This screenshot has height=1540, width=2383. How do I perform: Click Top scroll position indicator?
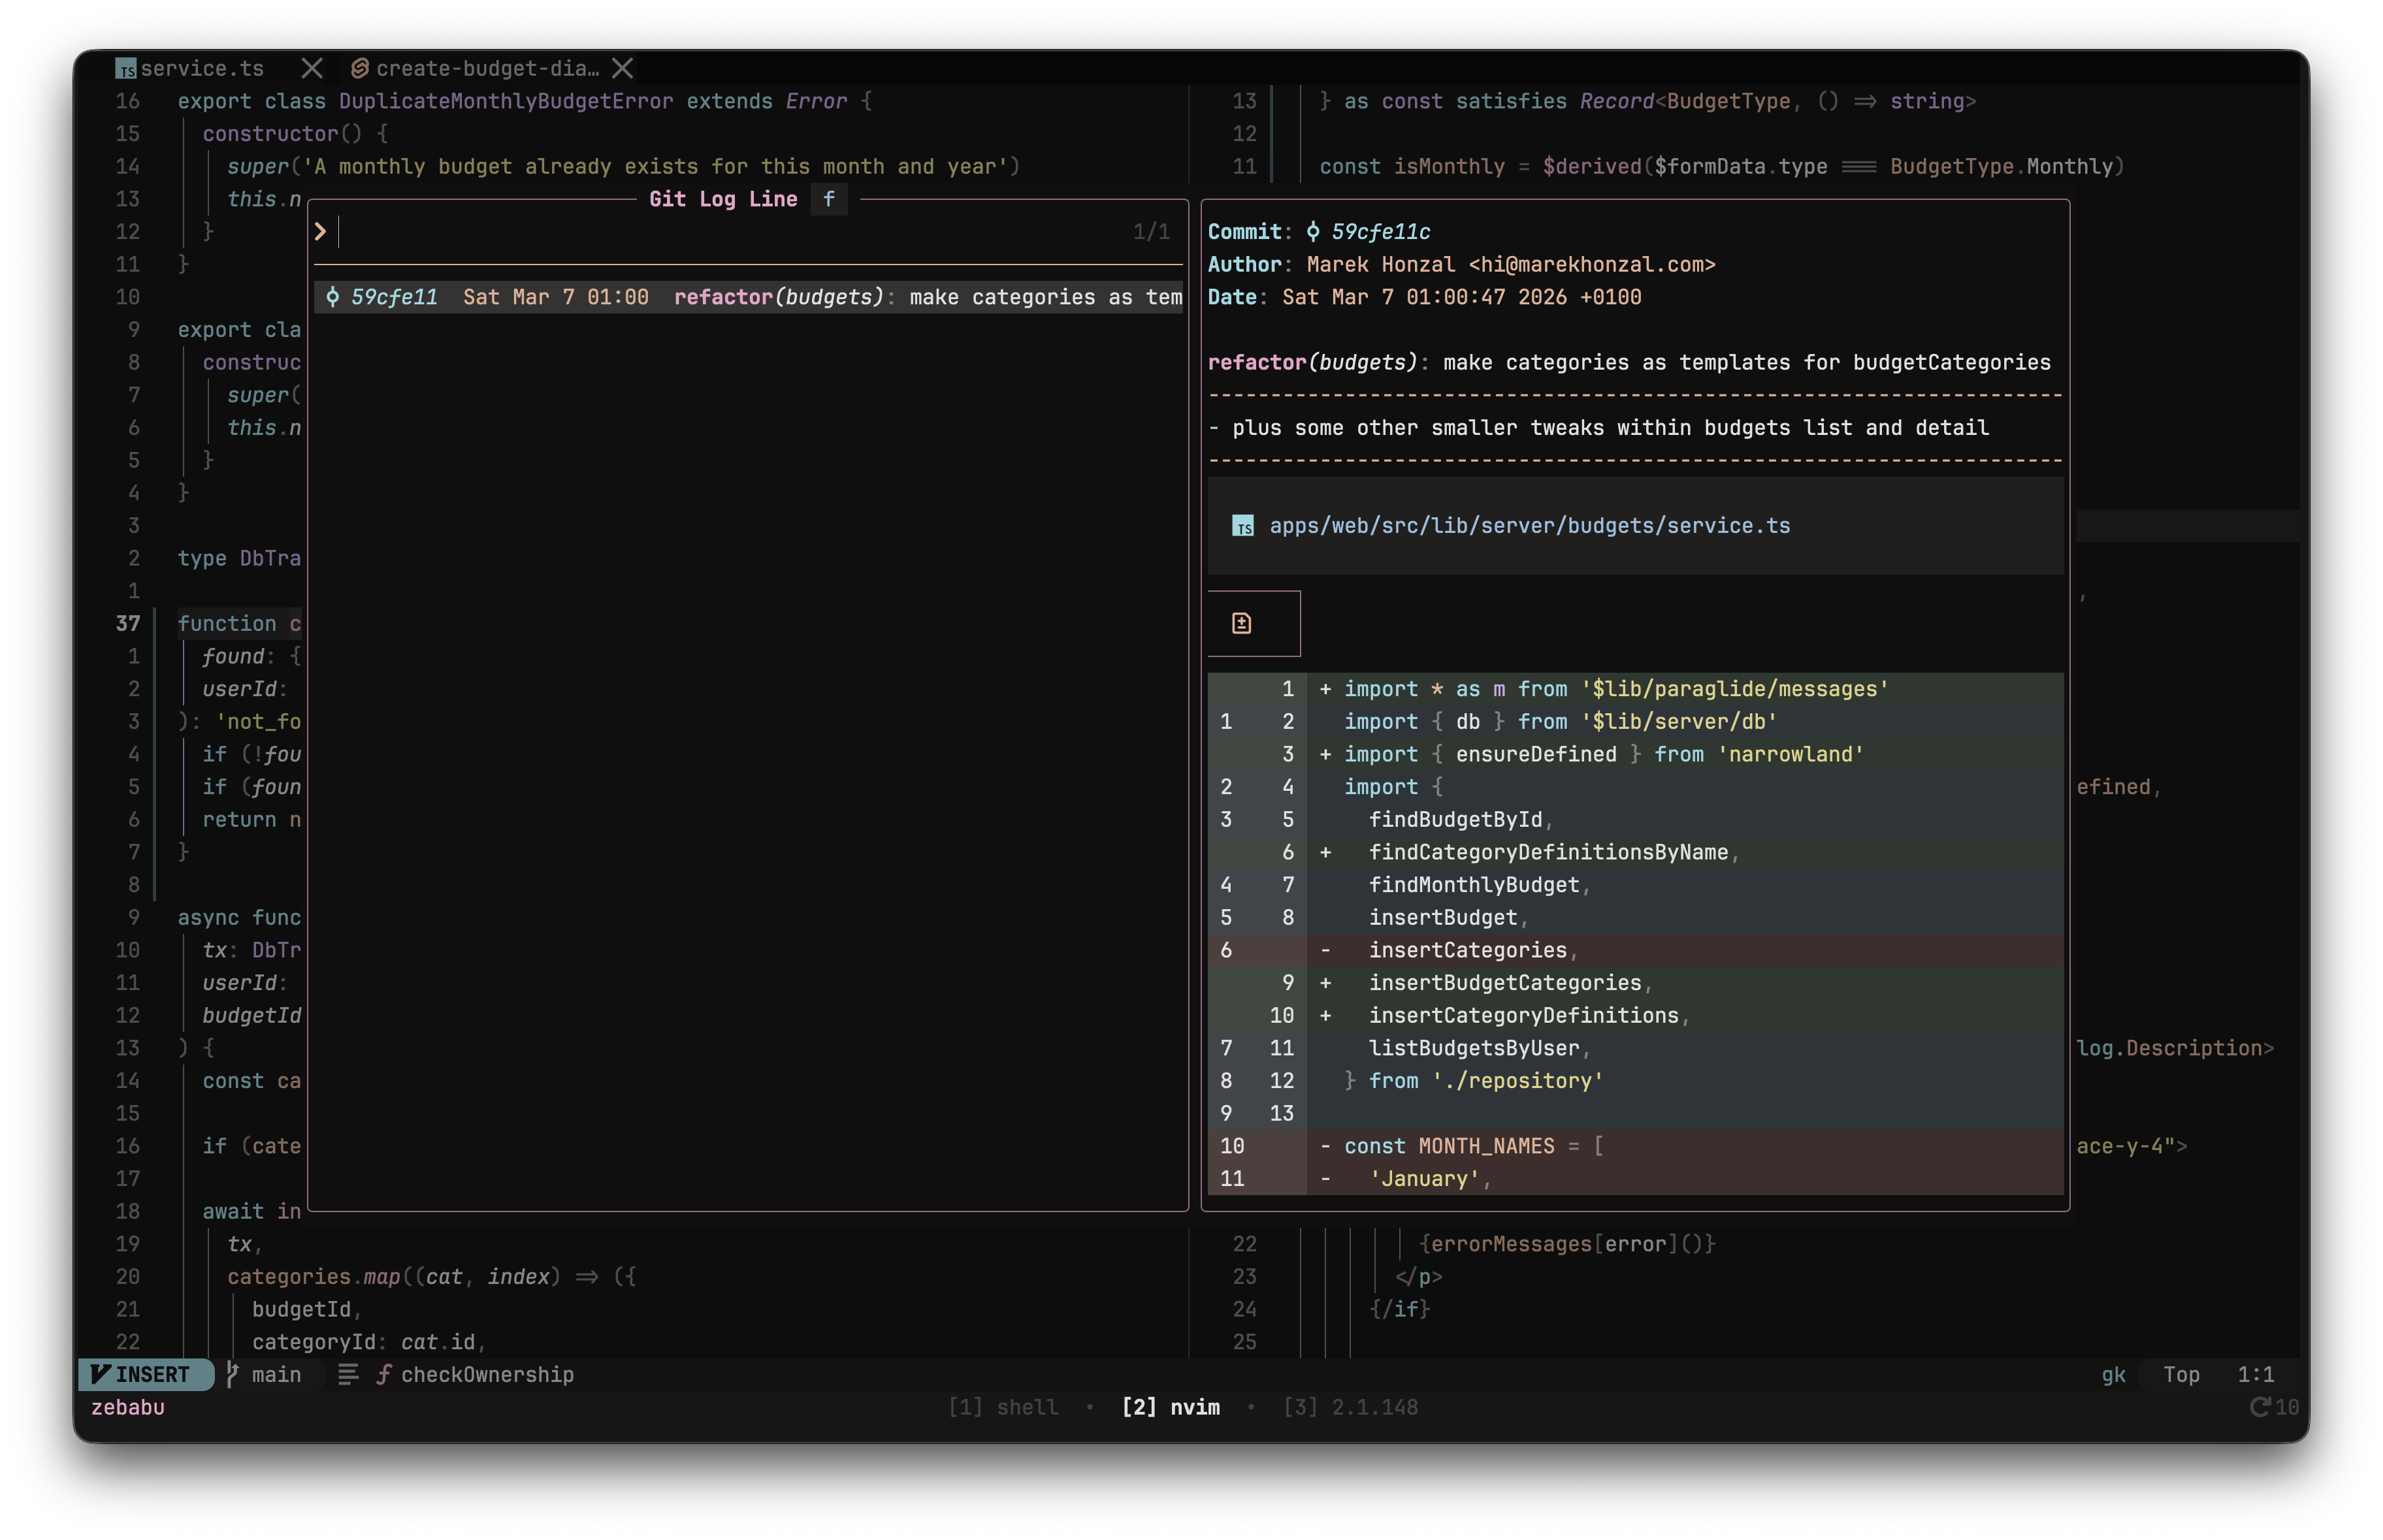[x=2181, y=1375]
